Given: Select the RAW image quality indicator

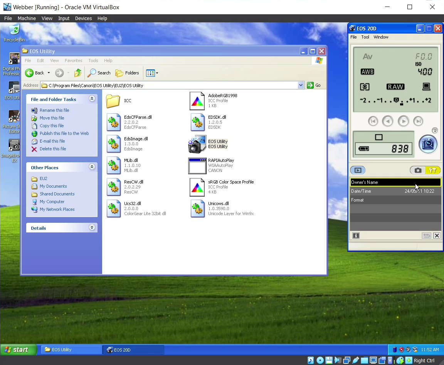Looking at the screenshot, I should pyautogui.click(x=395, y=87).
